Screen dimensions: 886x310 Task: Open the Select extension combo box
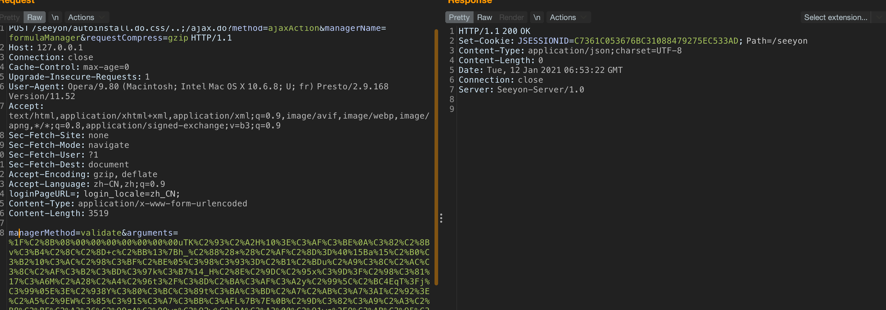click(835, 17)
